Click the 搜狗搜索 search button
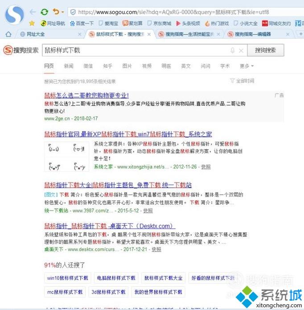304x310 pixels. (x=266, y=50)
